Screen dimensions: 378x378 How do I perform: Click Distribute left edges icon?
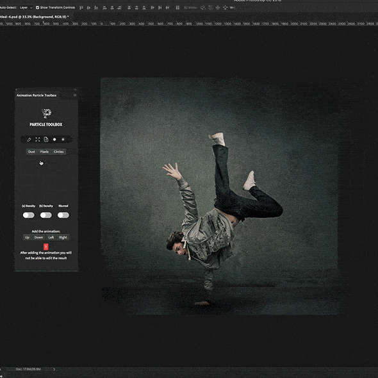(x=152, y=8)
